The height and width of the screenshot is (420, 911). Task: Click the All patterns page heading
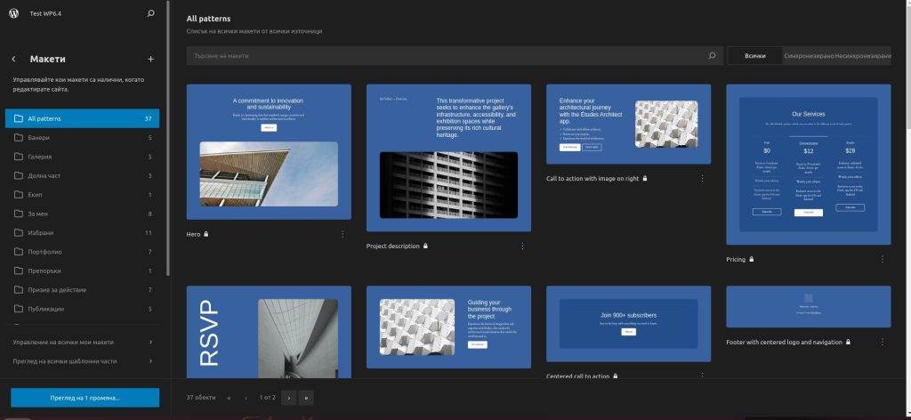(x=208, y=19)
